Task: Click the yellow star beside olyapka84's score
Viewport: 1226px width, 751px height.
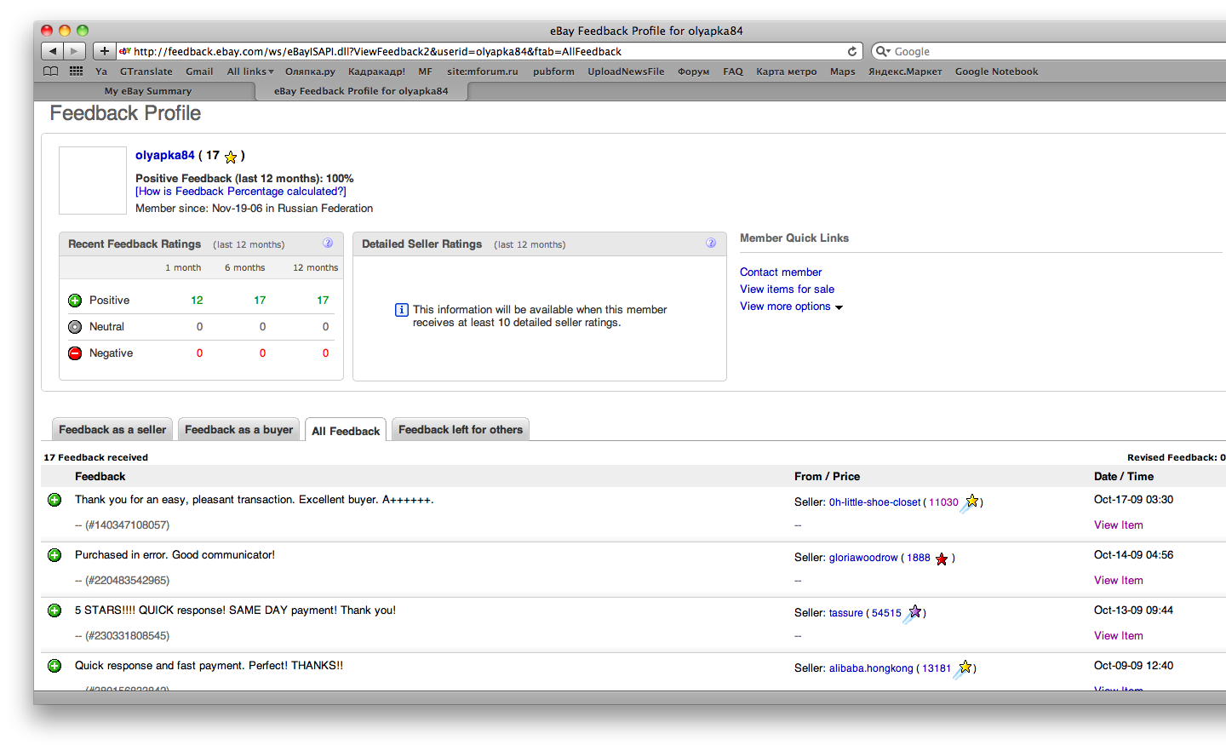Action: pos(231,157)
